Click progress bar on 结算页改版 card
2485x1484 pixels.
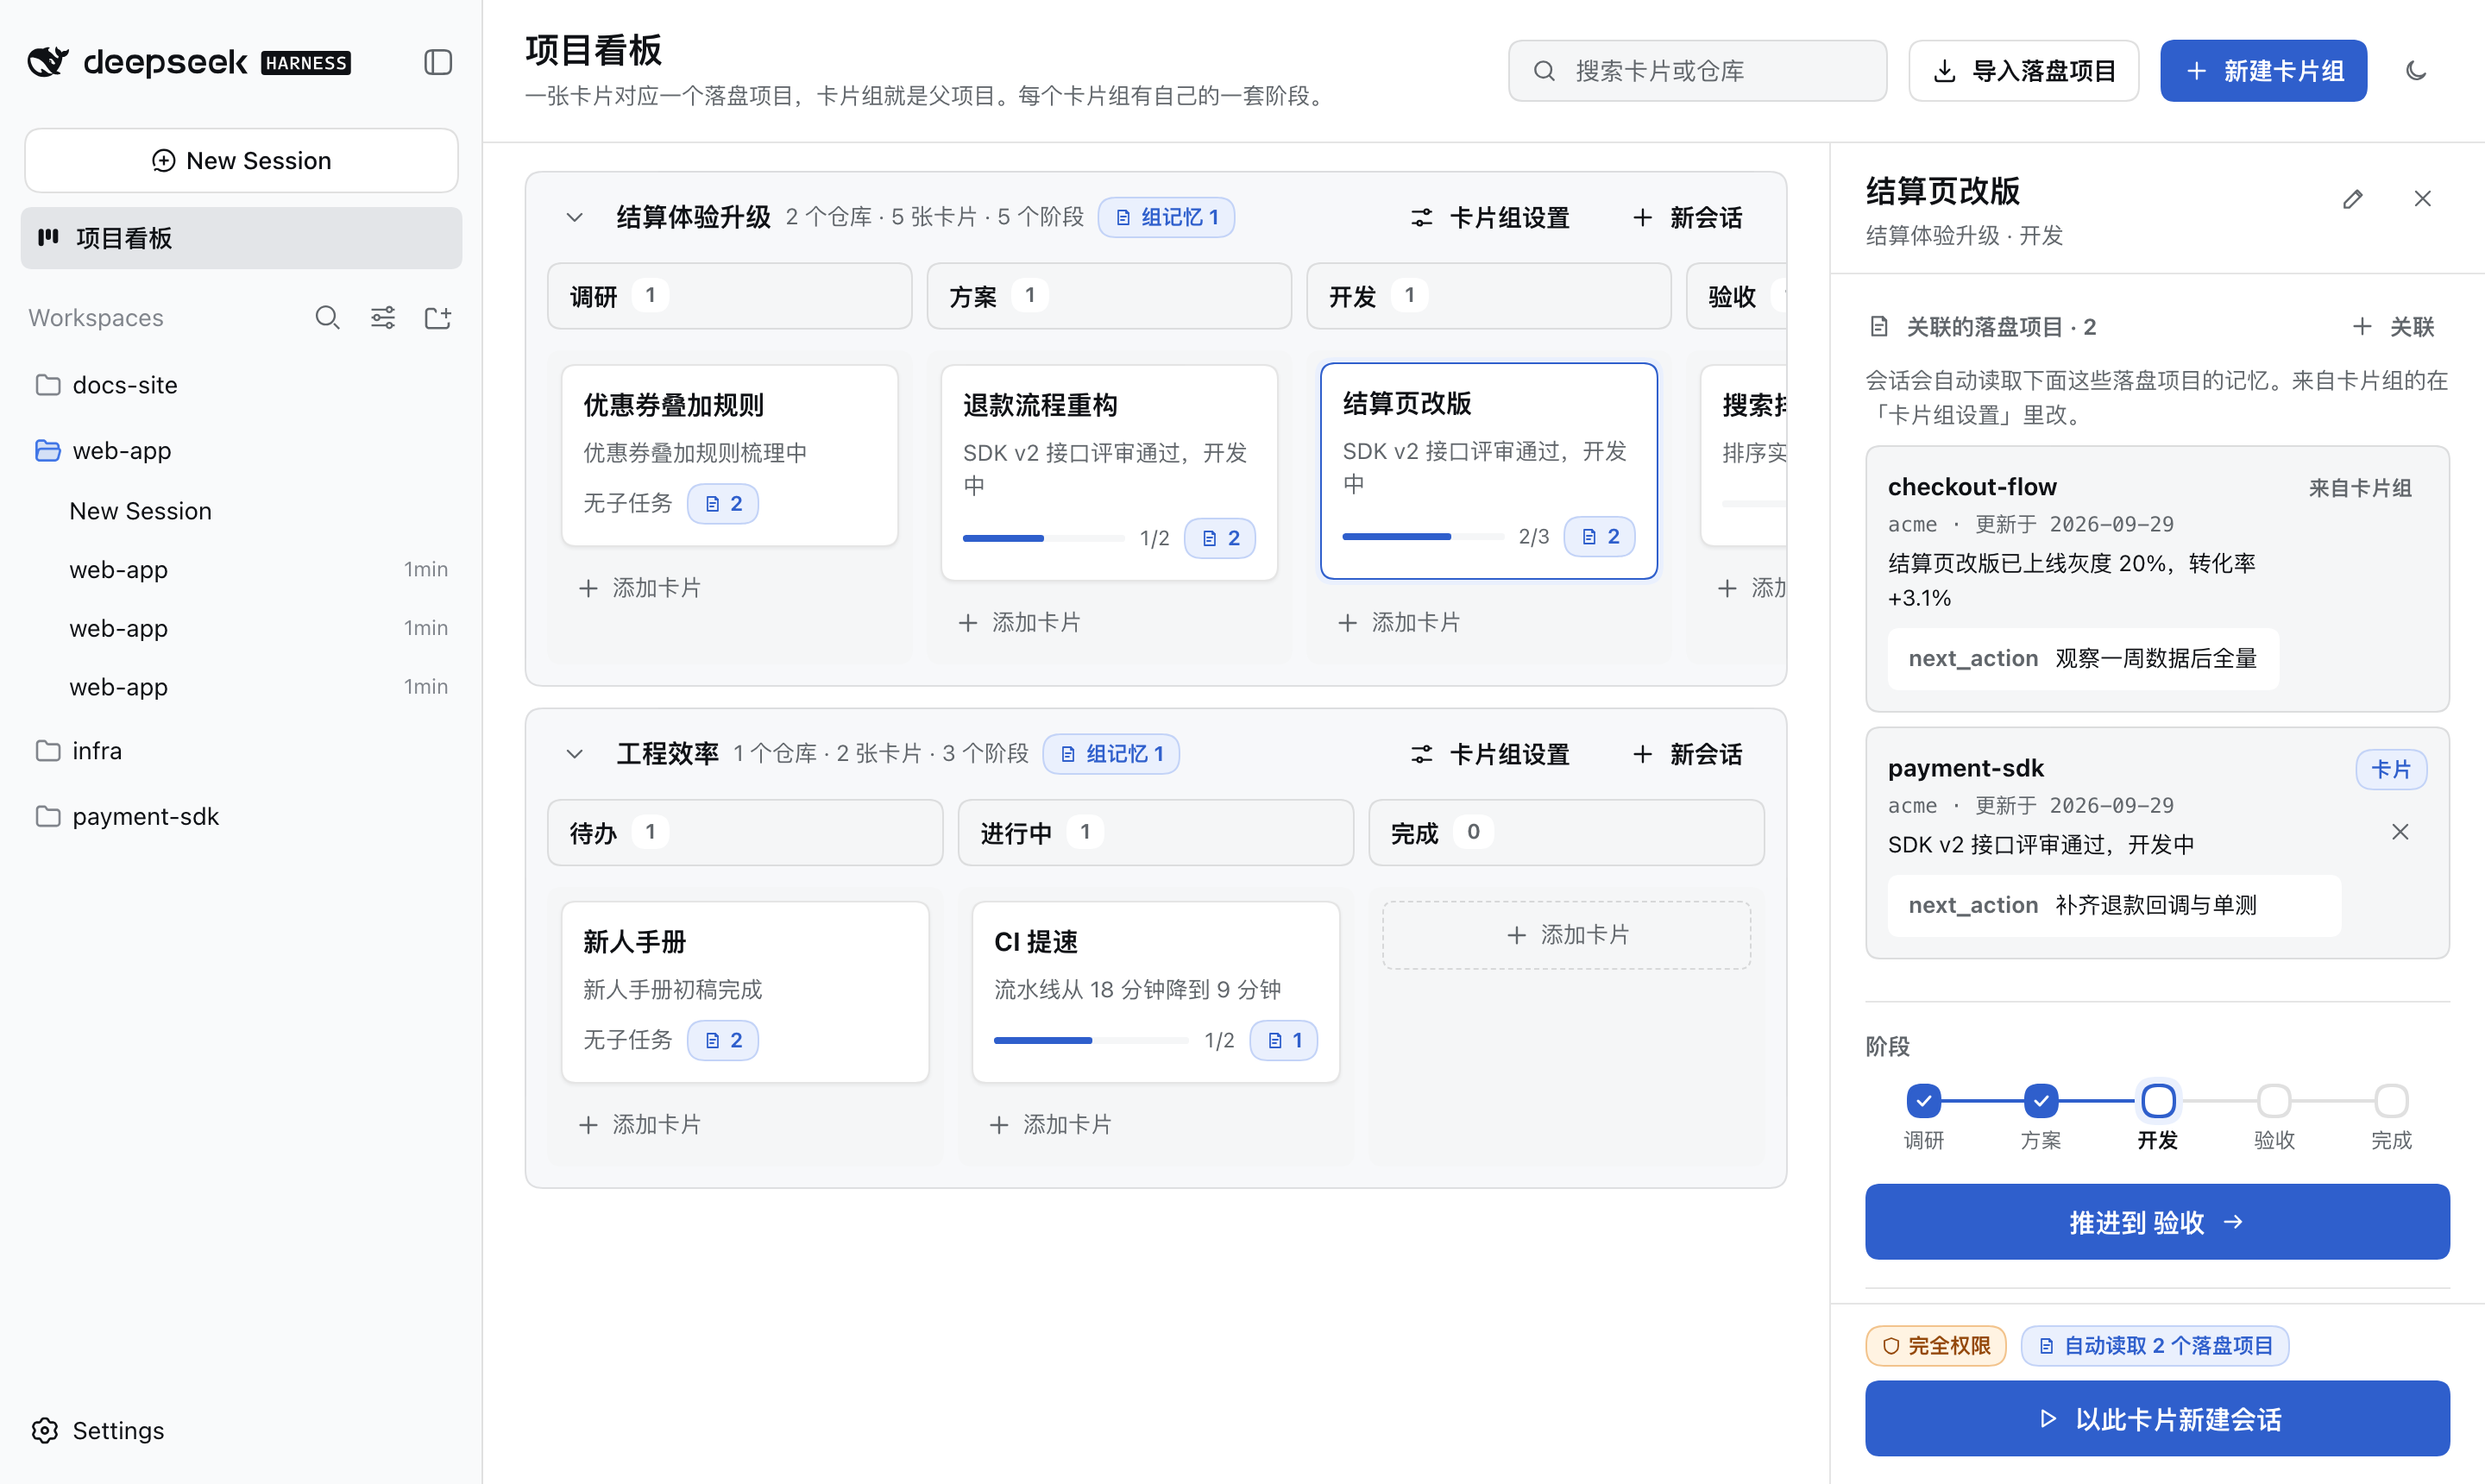1423,537
